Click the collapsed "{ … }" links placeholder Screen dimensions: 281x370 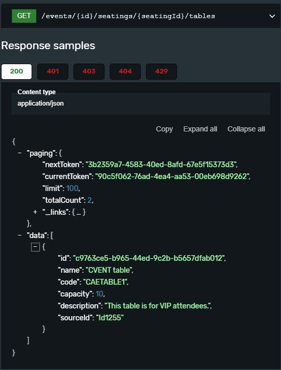point(79,212)
